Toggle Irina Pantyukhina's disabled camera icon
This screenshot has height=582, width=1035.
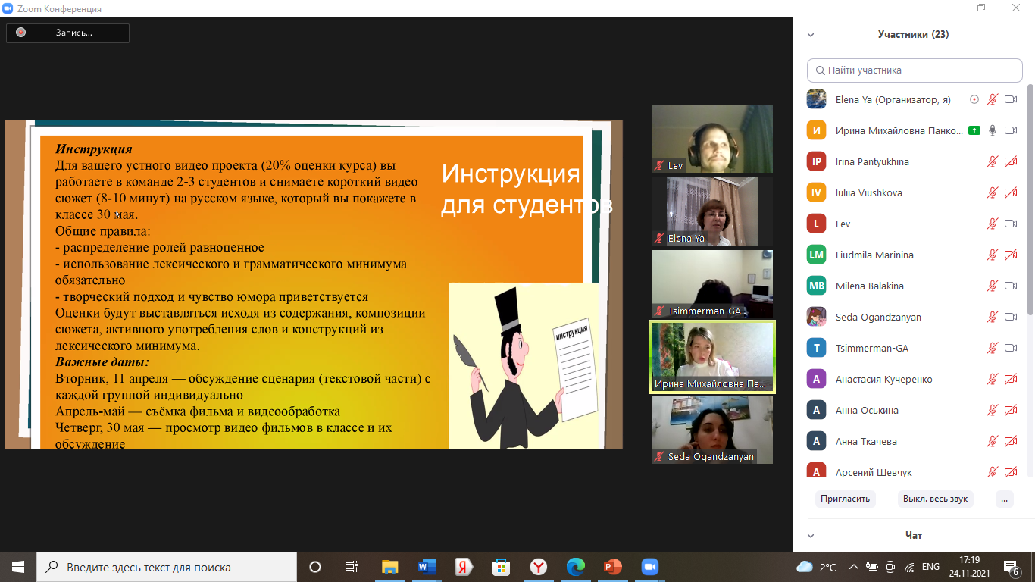[1010, 161]
